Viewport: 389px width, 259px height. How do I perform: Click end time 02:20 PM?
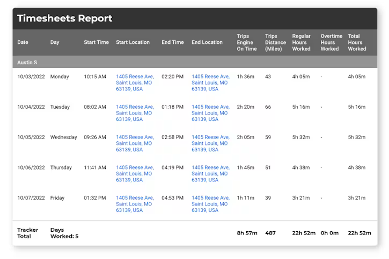click(x=172, y=77)
